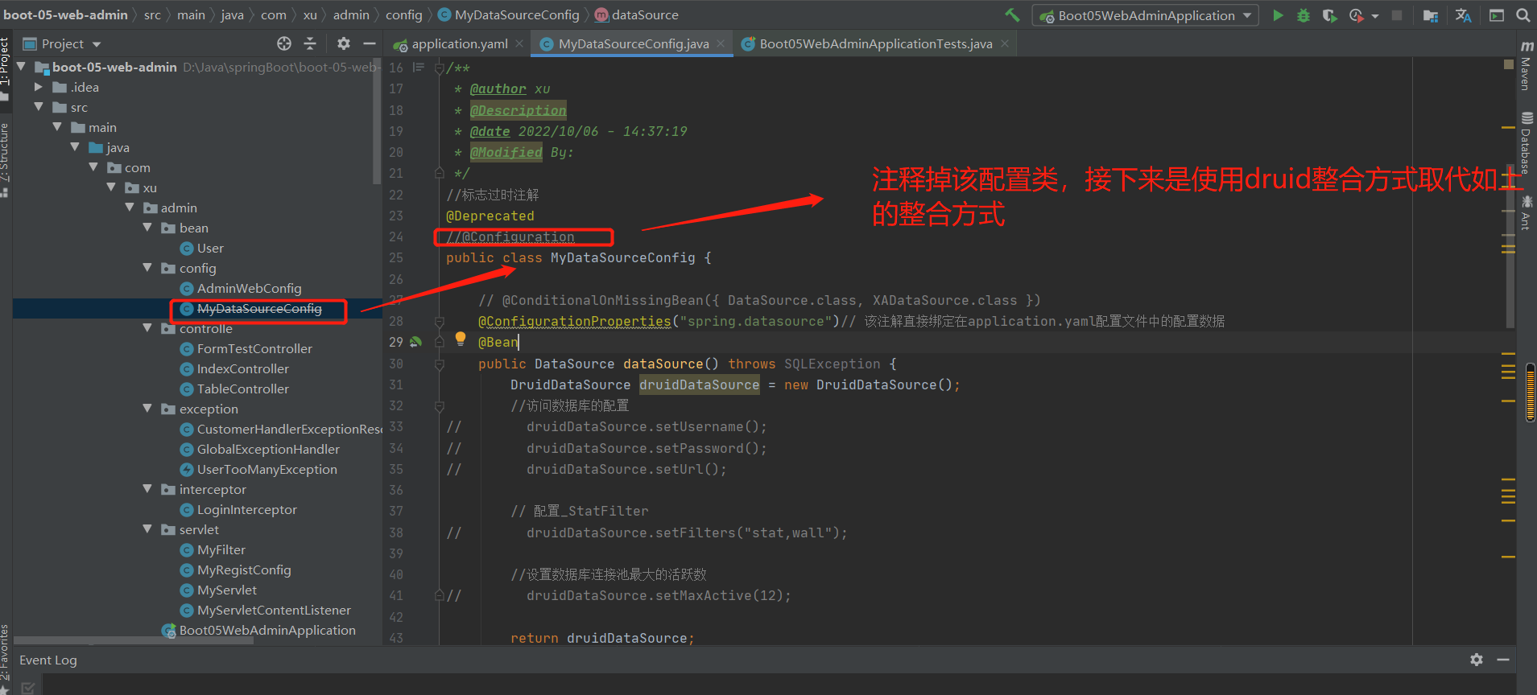This screenshot has height=695, width=1537.
Task: Collapse the interceptor package
Action: click(x=147, y=489)
